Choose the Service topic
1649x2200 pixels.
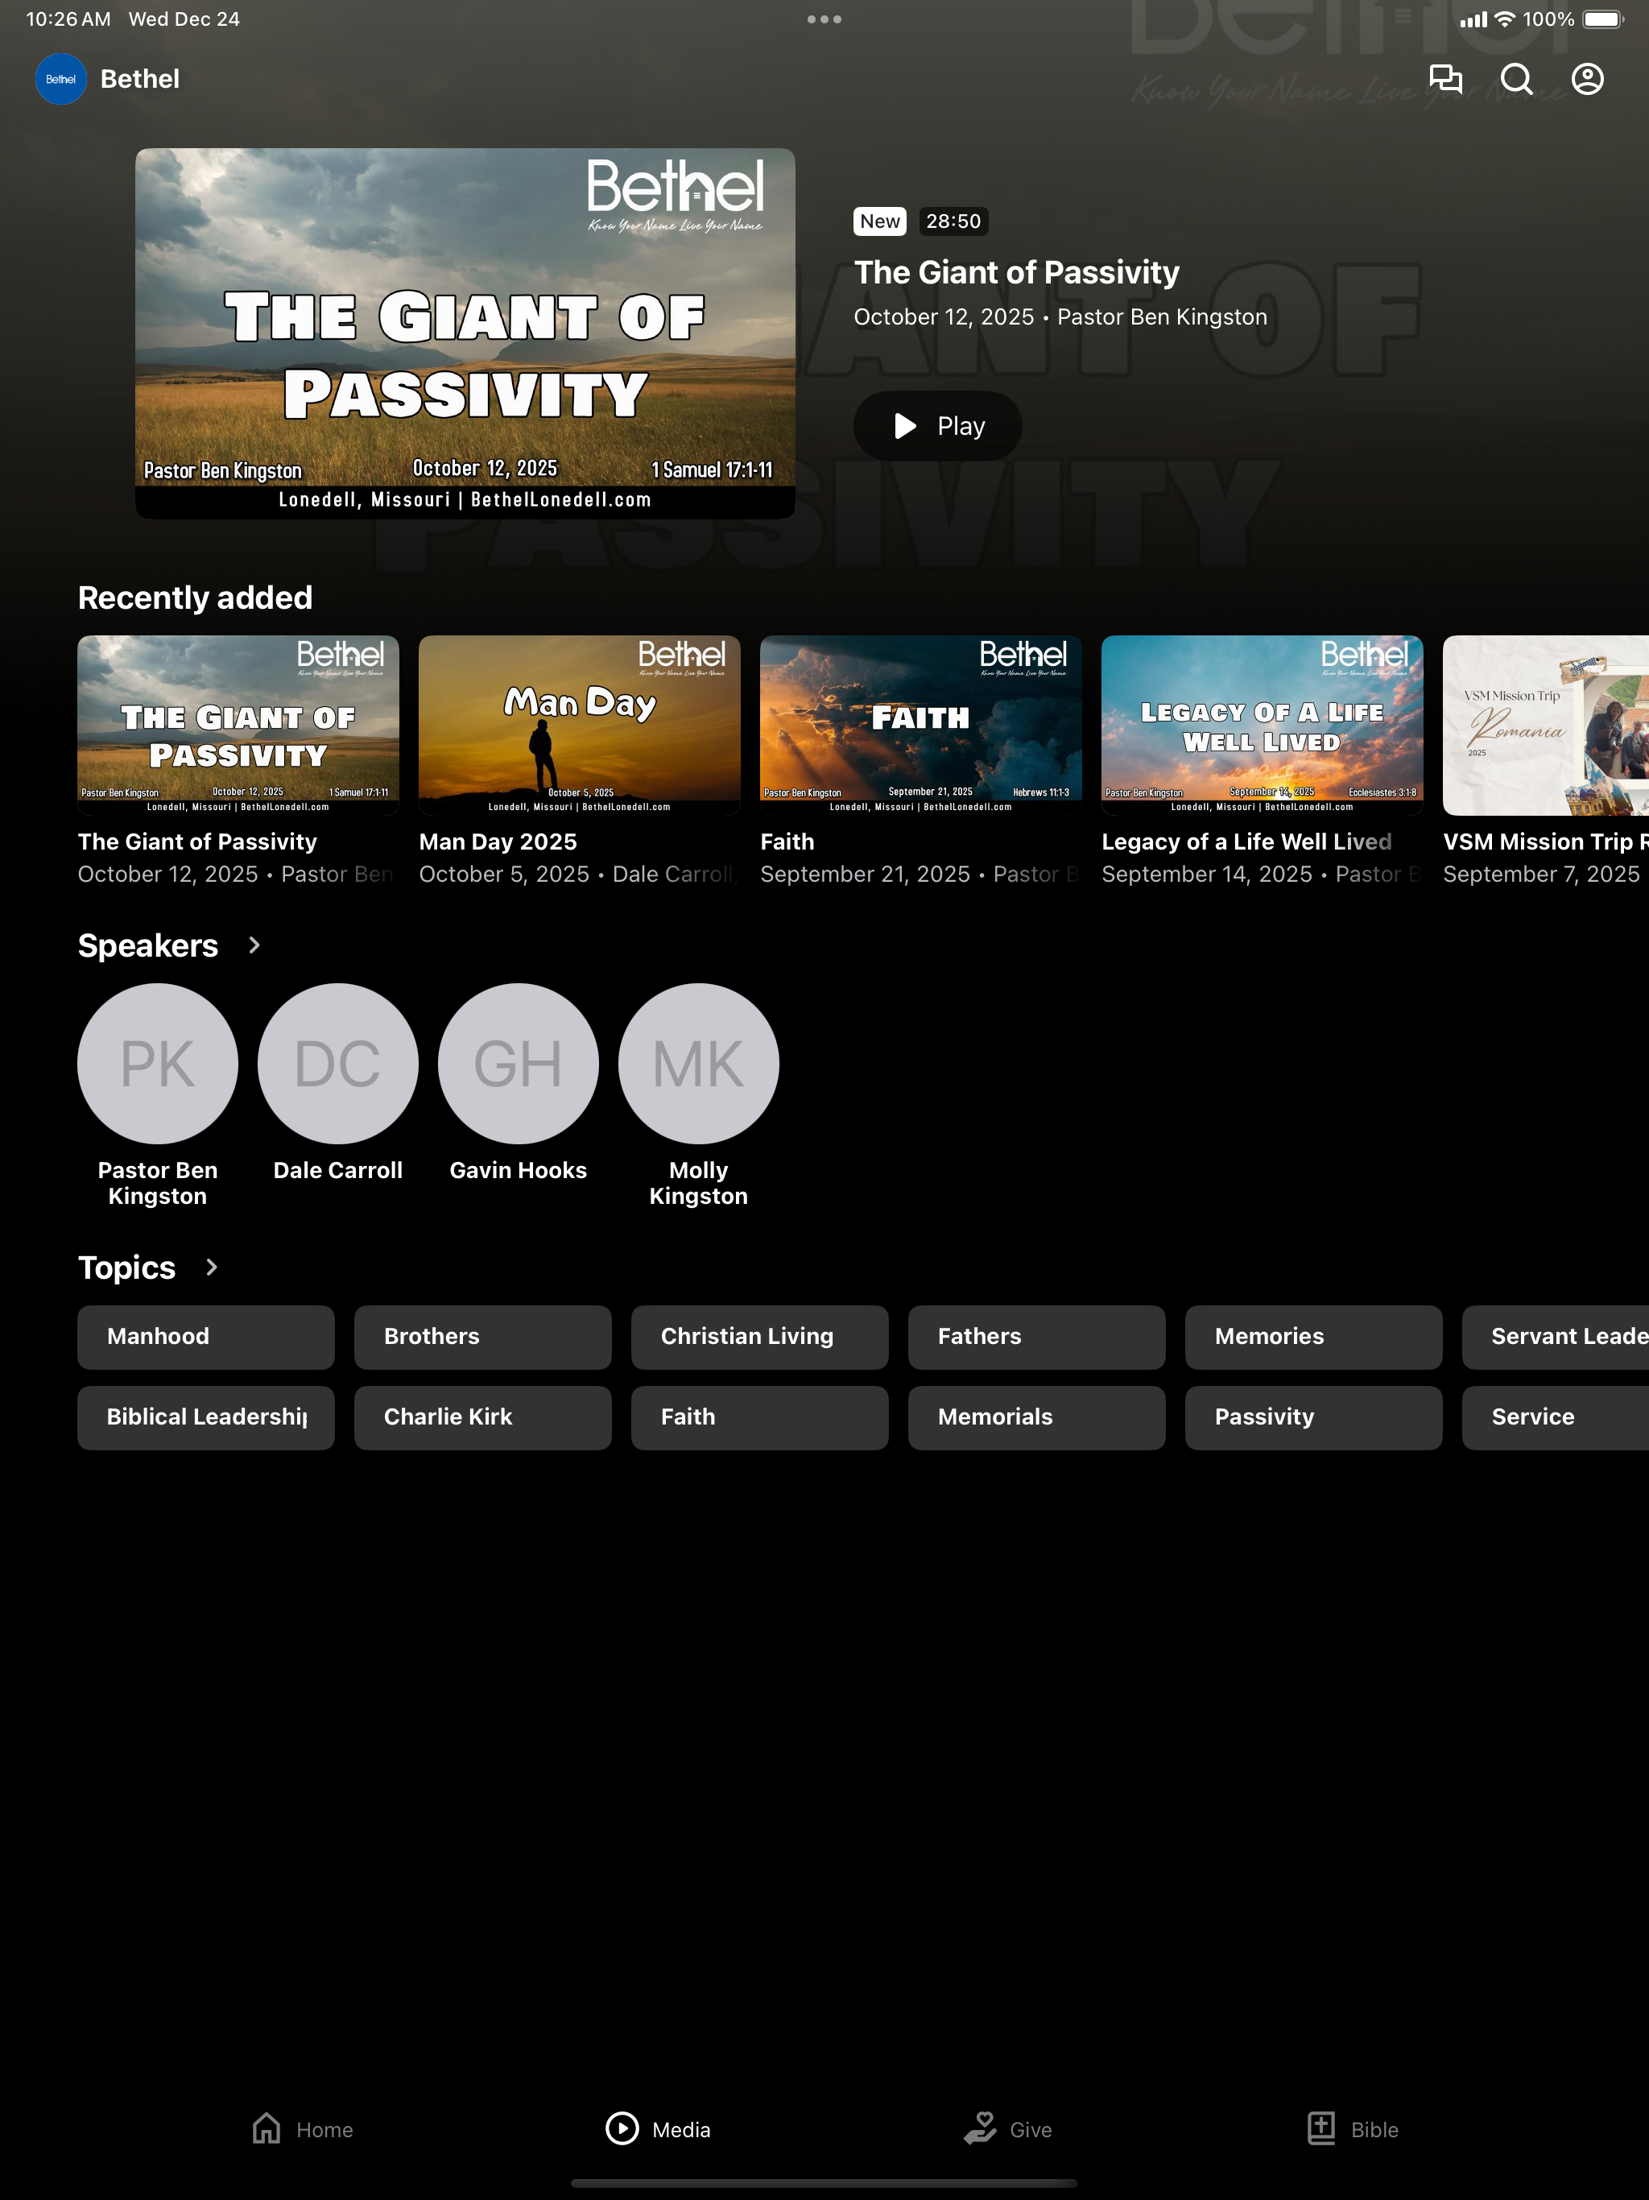[x=1556, y=1417]
